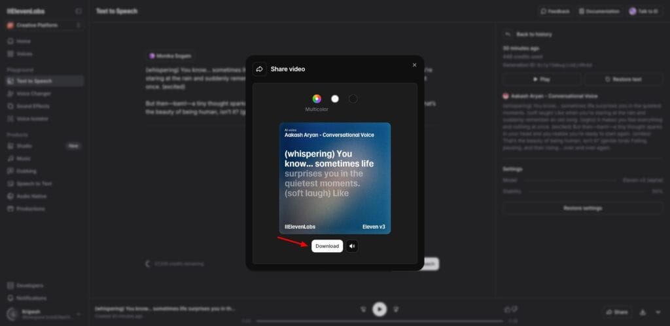Choose the white background swatch
Screen dimensions: 670x326
[x=335, y=99]
